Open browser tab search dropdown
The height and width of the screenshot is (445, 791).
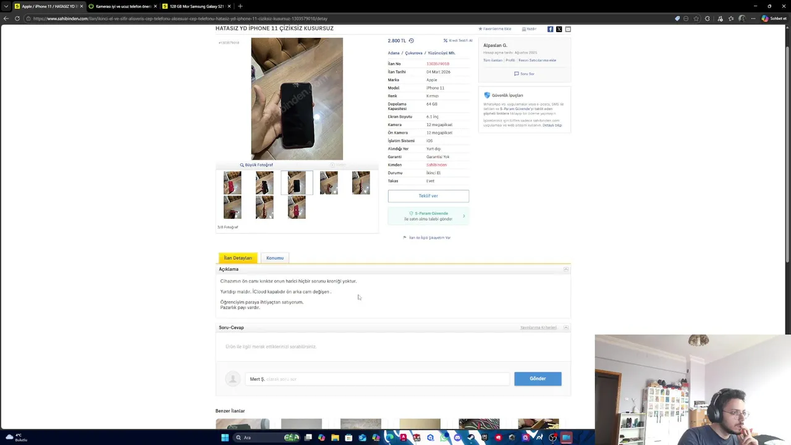pyautogui.click(x=6, y=6)
